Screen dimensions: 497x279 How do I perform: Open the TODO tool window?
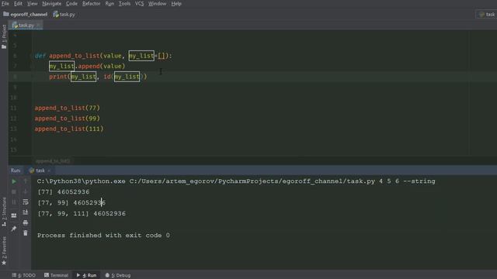click(x=24, y=275)
